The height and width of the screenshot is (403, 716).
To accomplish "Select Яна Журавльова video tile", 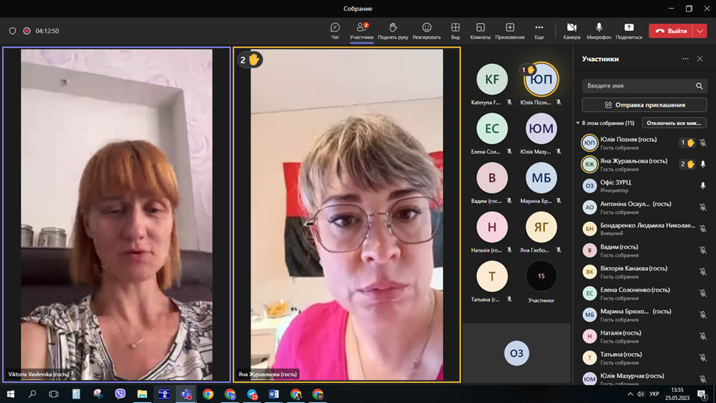I will [346, 214].
